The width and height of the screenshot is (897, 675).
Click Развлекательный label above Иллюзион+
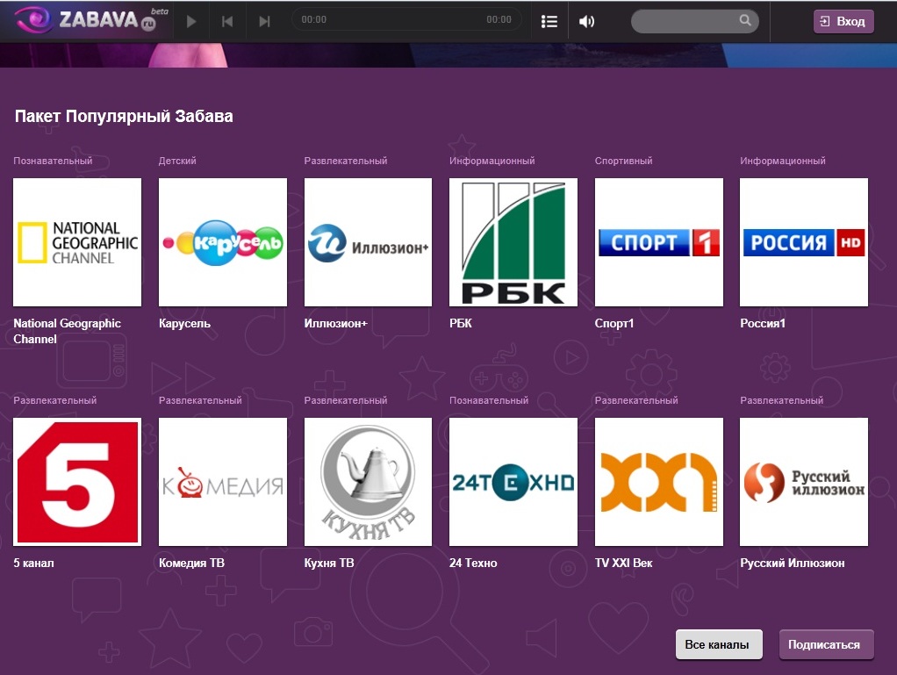tap(346, 161)
